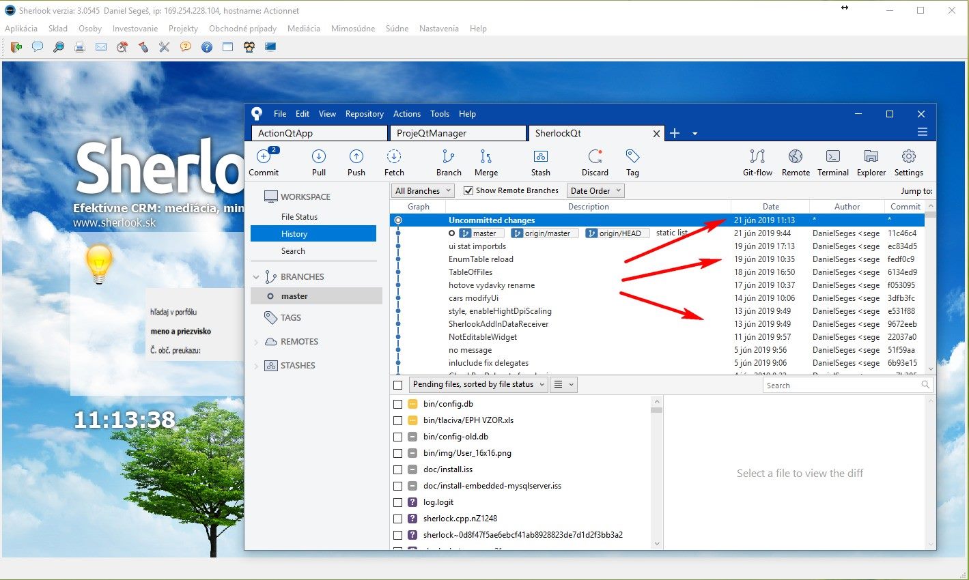
Task: Check the box for bin/config-old.db
Action: click(397, 437)
